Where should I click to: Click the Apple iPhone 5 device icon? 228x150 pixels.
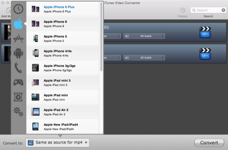35,38
